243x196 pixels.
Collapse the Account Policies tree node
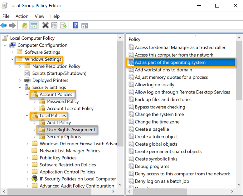coord(27,94)
